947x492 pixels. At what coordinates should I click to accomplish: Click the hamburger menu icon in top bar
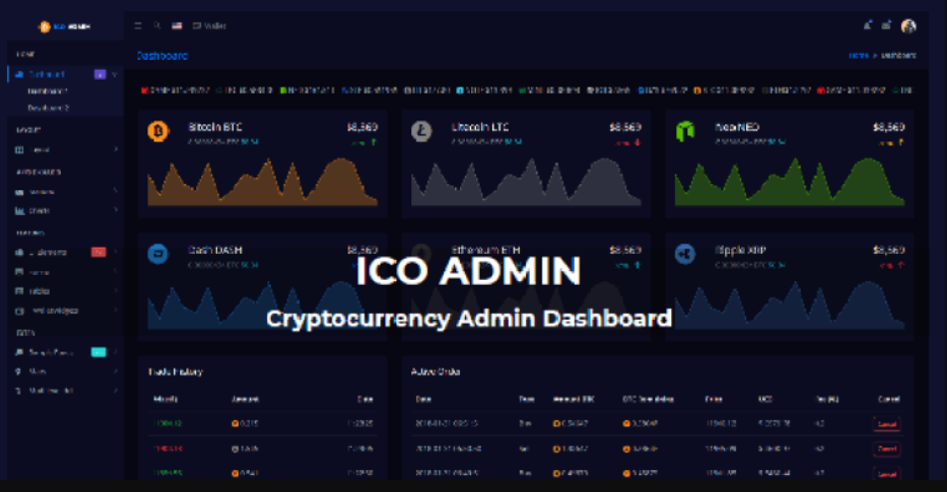coord(137,26)
